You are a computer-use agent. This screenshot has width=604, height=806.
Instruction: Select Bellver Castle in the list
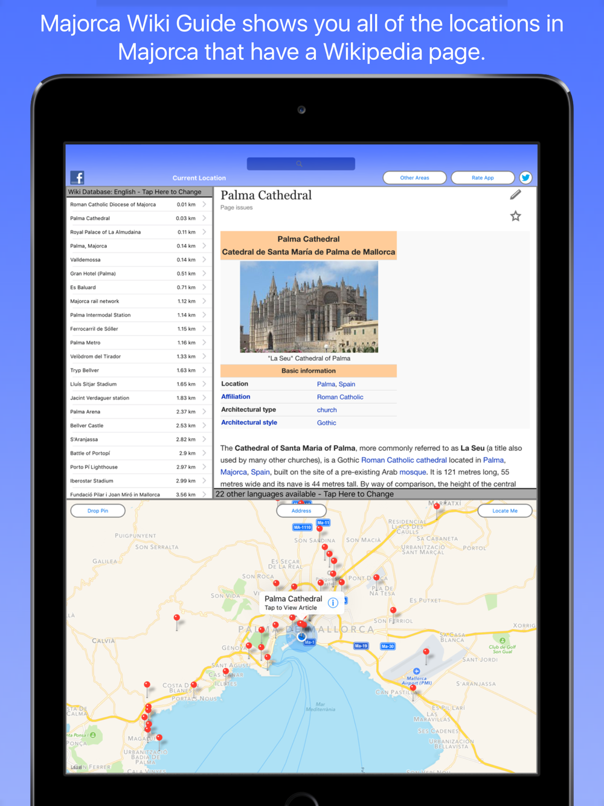click(x=140, y=425)
